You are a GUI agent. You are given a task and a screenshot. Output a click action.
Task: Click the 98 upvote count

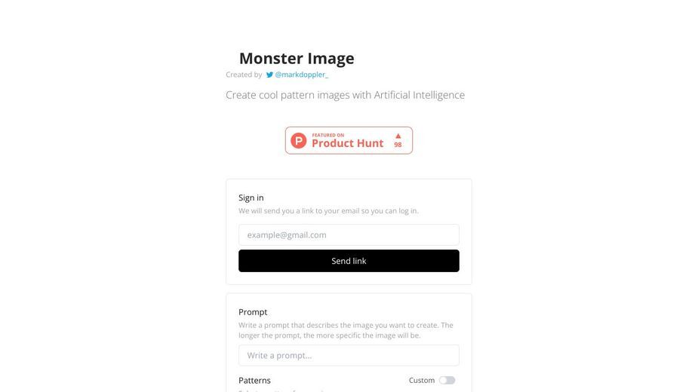point(398,145)
